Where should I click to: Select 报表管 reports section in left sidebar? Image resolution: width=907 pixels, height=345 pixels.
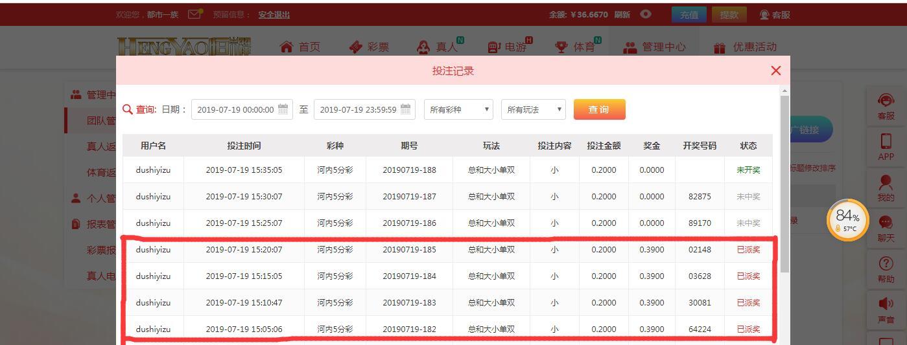(x=94, y=224)
